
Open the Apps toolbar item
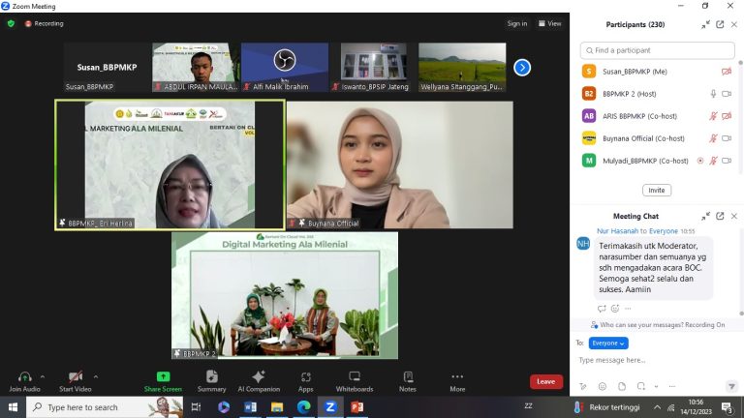tap(305, 381)
